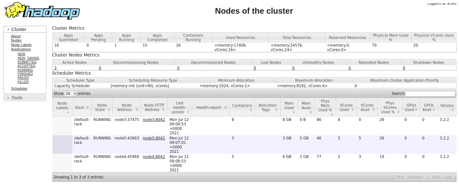The image size is (459, 187).
Task: Filter applications by NEW state
Action: pyautogui.click(x=21, y=54)
